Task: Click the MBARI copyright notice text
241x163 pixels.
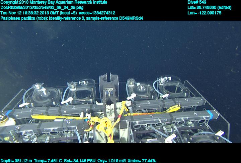Action: pos(54,2)
